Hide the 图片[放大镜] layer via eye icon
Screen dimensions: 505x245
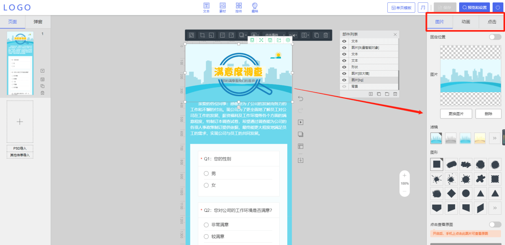coord(344,73)
